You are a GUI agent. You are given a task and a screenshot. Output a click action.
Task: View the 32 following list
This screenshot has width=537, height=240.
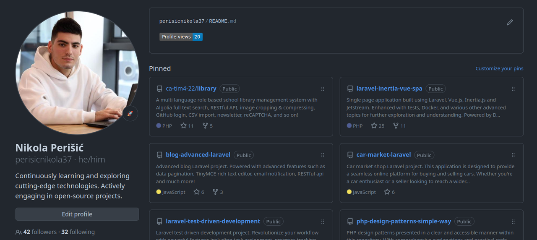click(78, 232)
